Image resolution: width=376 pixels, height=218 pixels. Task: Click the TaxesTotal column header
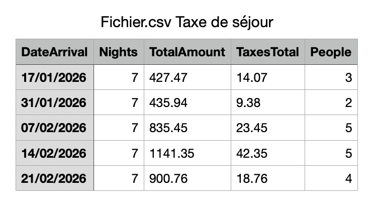(267, 52)
